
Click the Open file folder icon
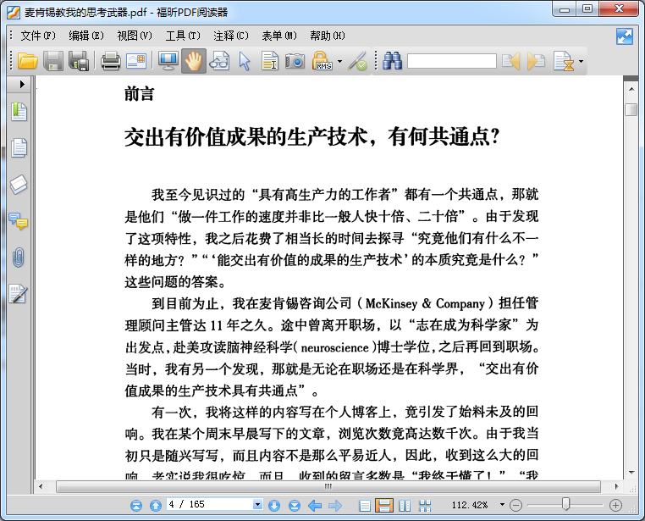pyautogui.click(x=28, y=61)
